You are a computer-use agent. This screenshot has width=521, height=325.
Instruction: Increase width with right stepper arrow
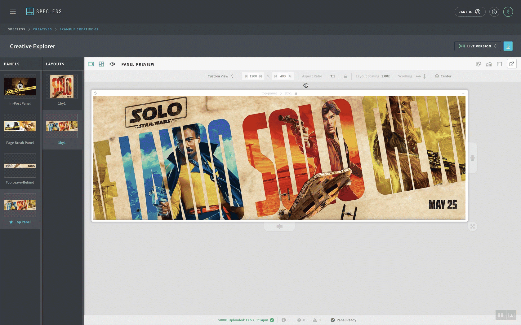click(x=260, y=76)
